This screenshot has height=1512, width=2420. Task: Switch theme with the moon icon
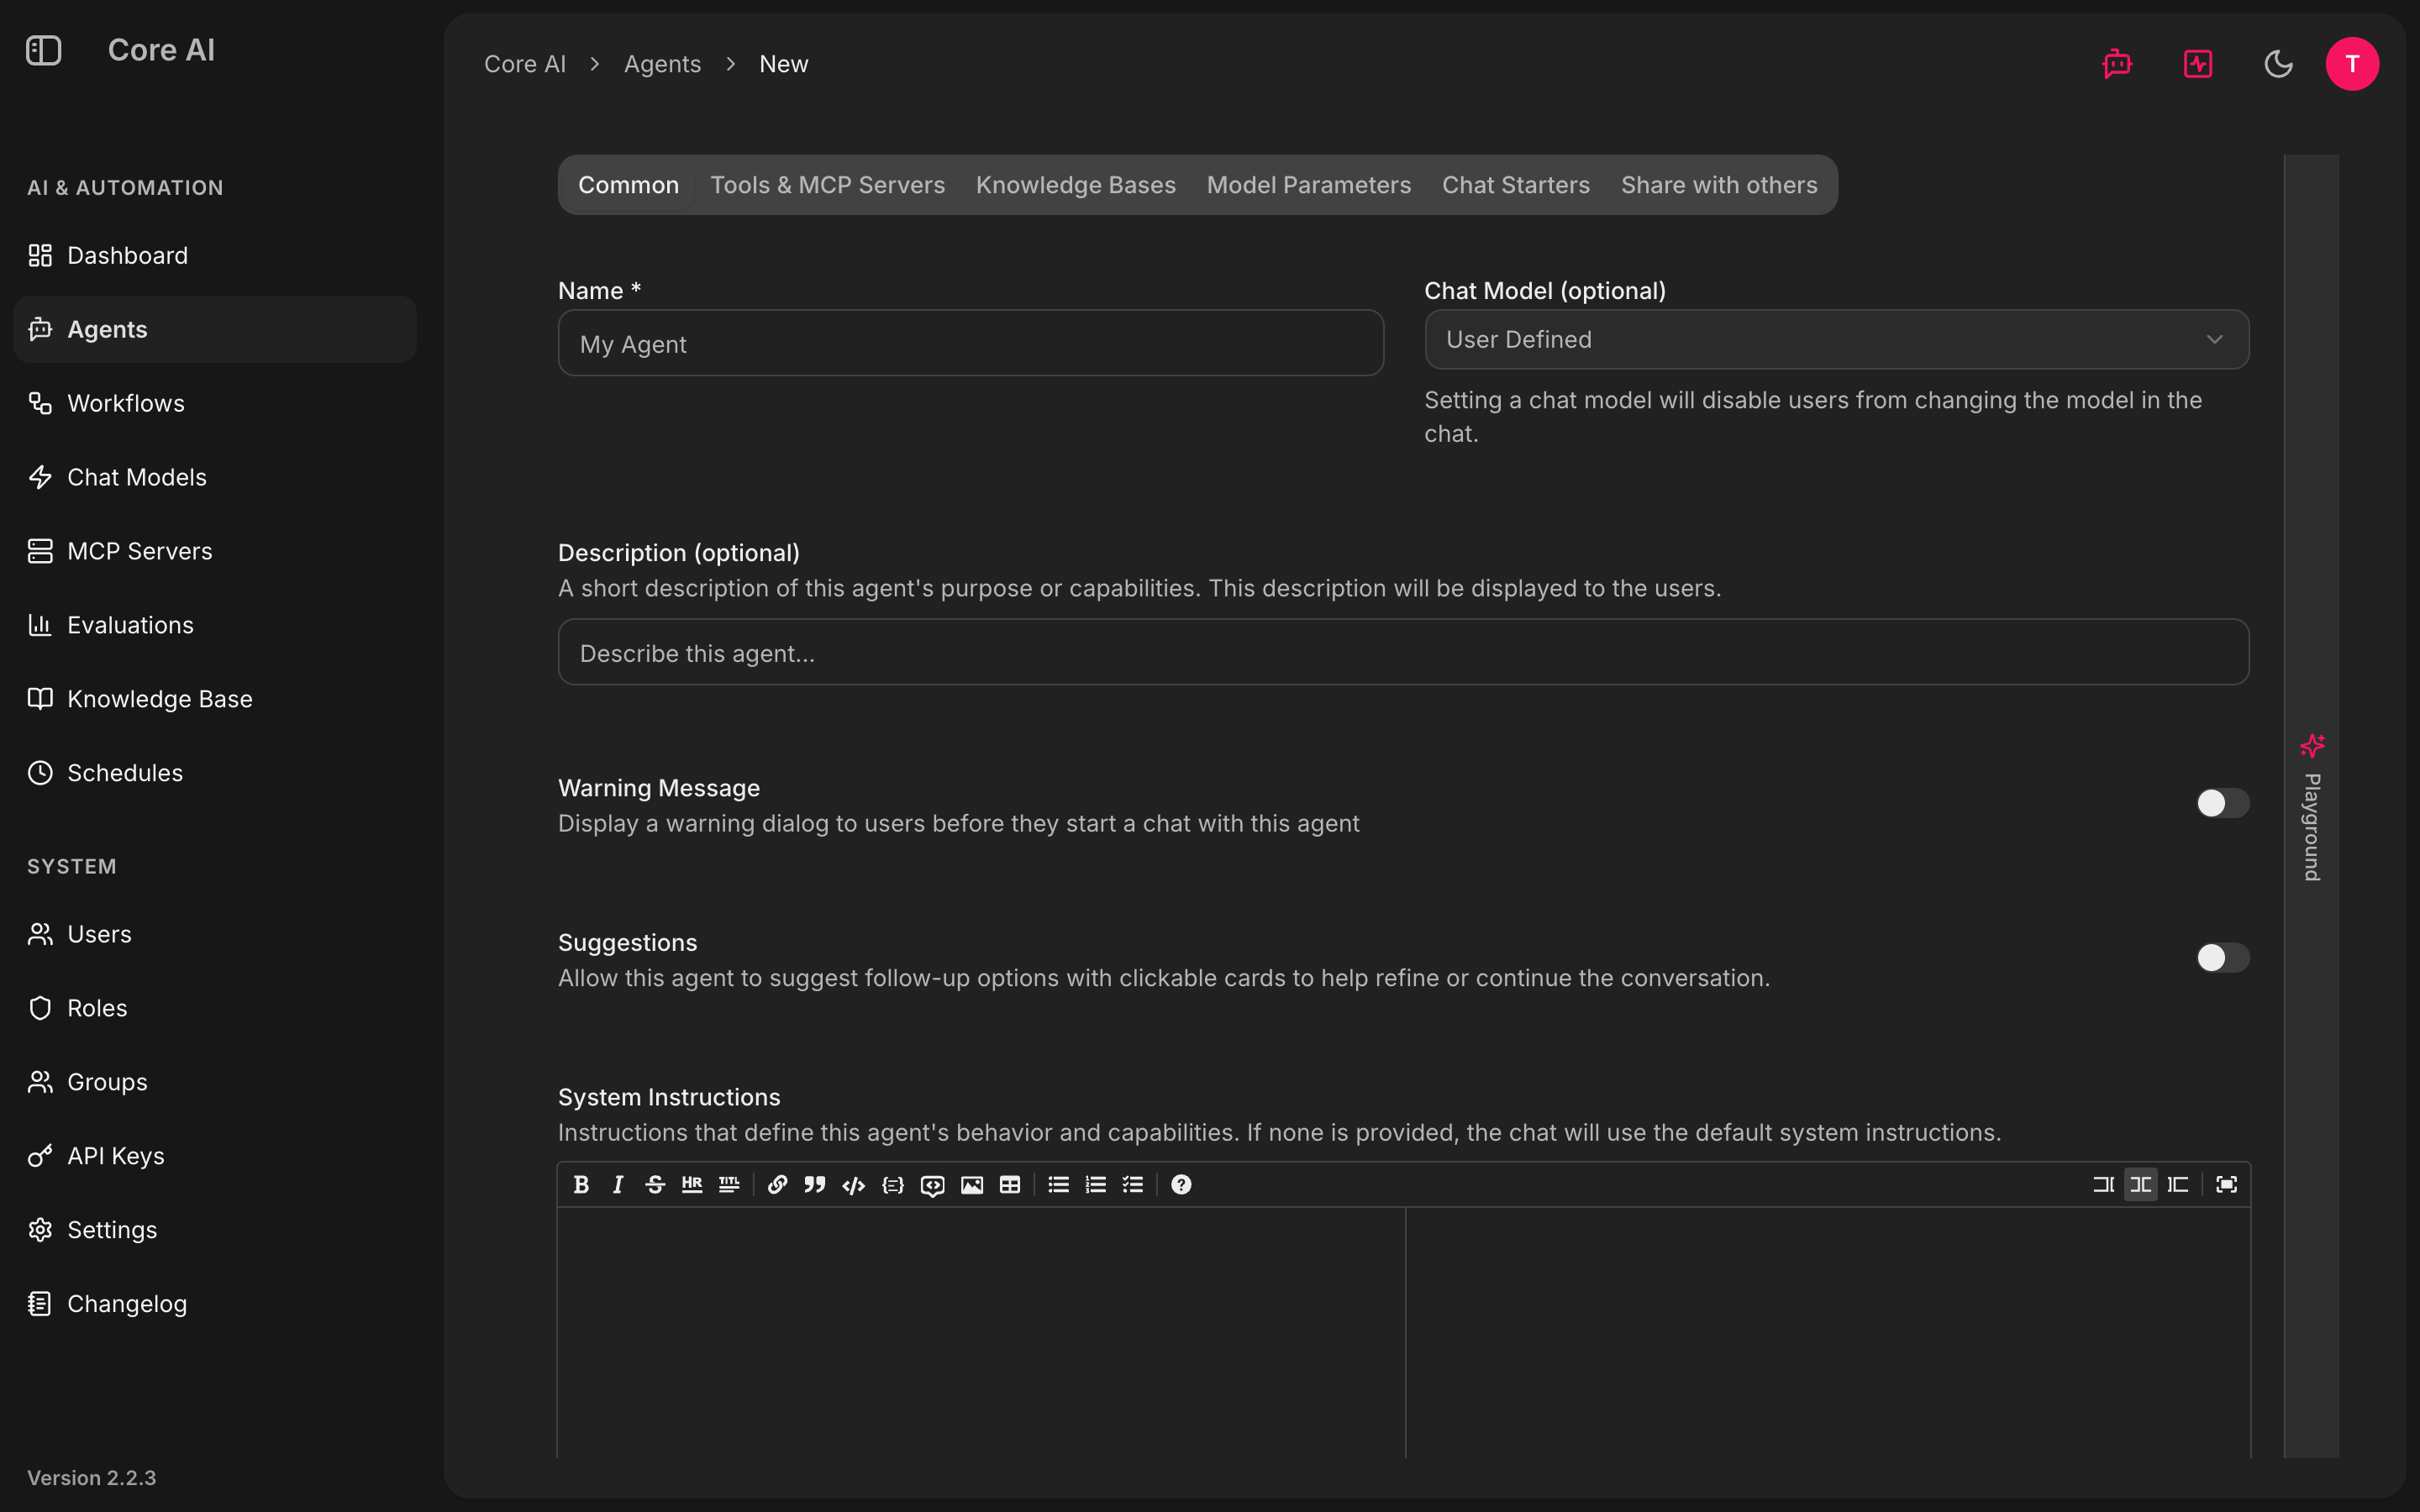[x=2278, y=64]
